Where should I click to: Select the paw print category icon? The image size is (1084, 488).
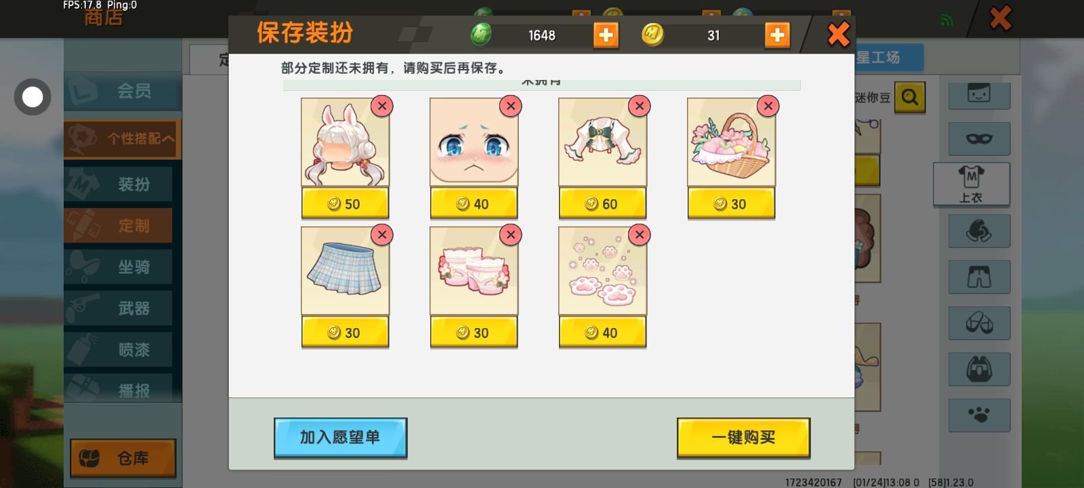click(x=979, y=415)
